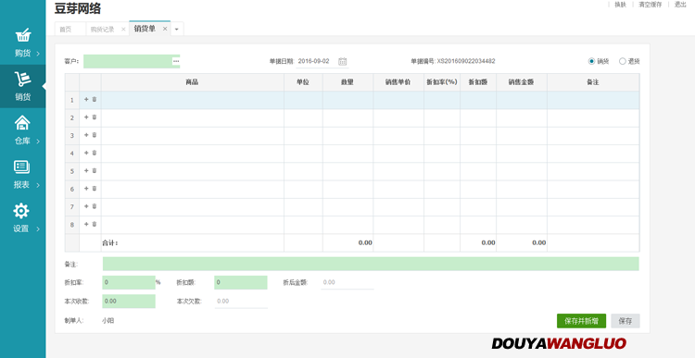The width and height of the screenshot is (695, 358).
Task: Click the 清空缓存 link
Action: (x=650, y=5)
